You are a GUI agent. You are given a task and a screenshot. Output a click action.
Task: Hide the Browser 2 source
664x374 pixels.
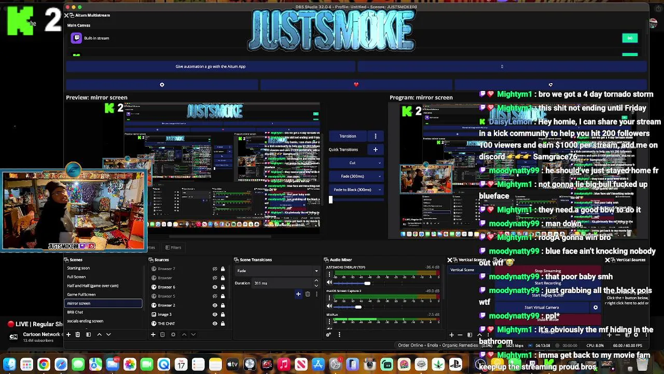(x=215, y=305)
